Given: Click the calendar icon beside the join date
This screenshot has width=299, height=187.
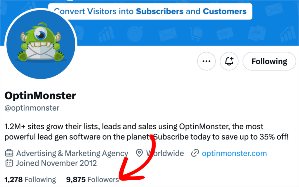Looking at the screenshot, I should tap(9, 163).
